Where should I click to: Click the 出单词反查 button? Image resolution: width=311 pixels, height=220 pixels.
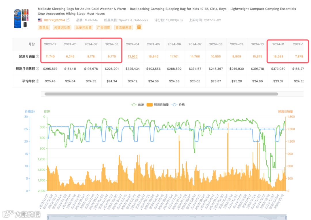[84, 27]
